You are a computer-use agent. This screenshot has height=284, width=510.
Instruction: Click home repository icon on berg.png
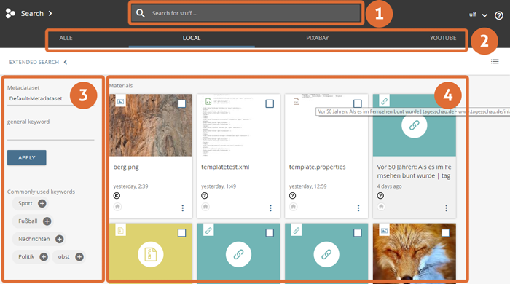[117, 207]
